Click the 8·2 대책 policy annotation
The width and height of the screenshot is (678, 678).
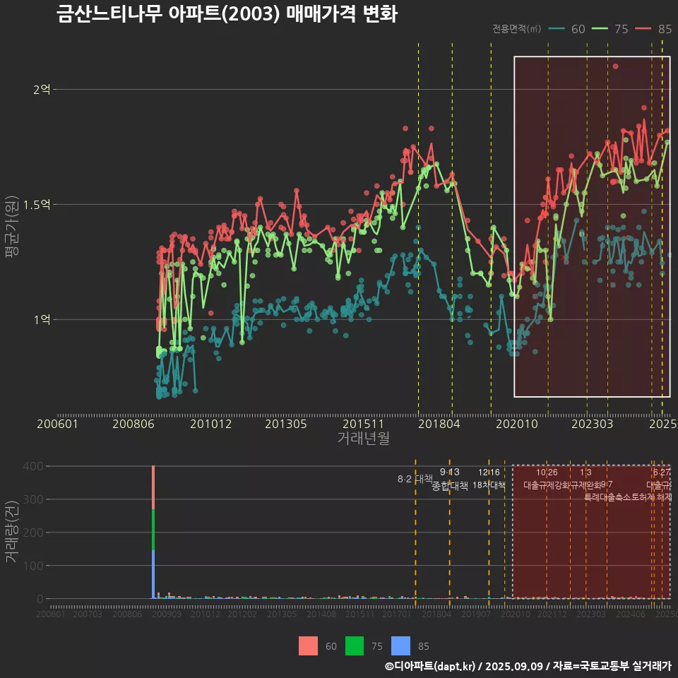click(415, 479)
